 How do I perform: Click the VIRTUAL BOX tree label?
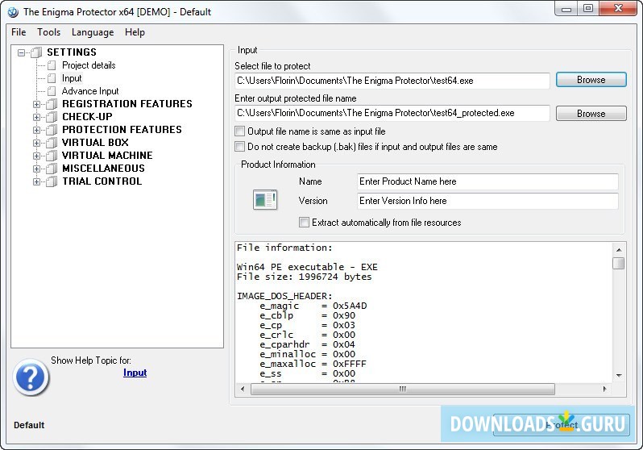coord(96,143)
